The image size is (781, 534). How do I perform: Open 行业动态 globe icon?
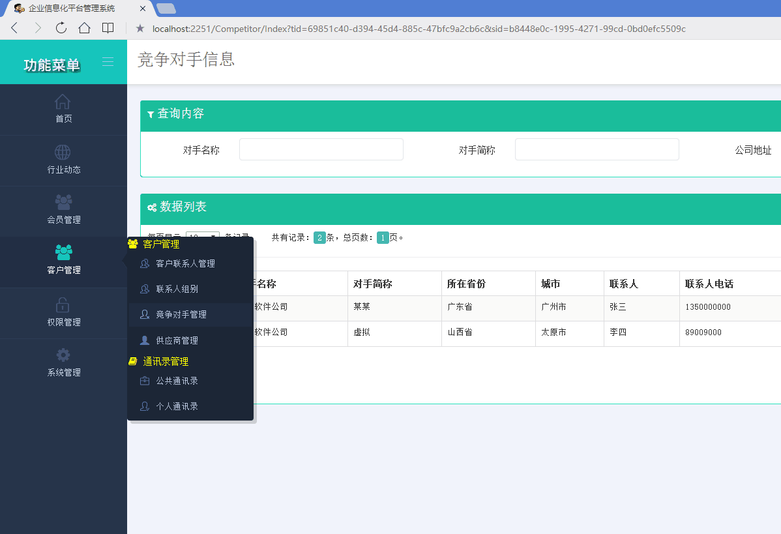63,152
